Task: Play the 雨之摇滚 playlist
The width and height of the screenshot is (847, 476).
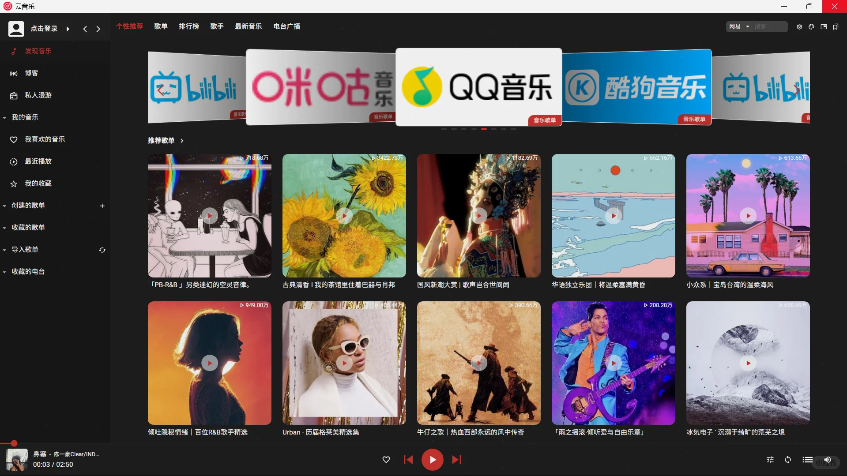Action: [614, 363]
